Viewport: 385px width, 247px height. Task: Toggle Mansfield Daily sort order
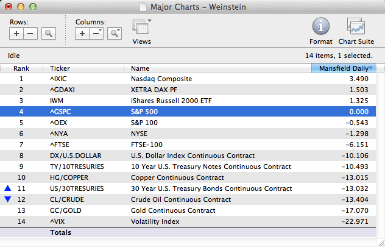pos(344,68)
